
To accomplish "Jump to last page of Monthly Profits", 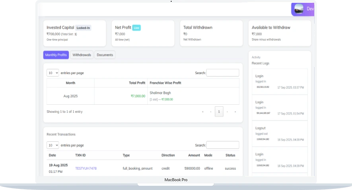I will [235, 112].
